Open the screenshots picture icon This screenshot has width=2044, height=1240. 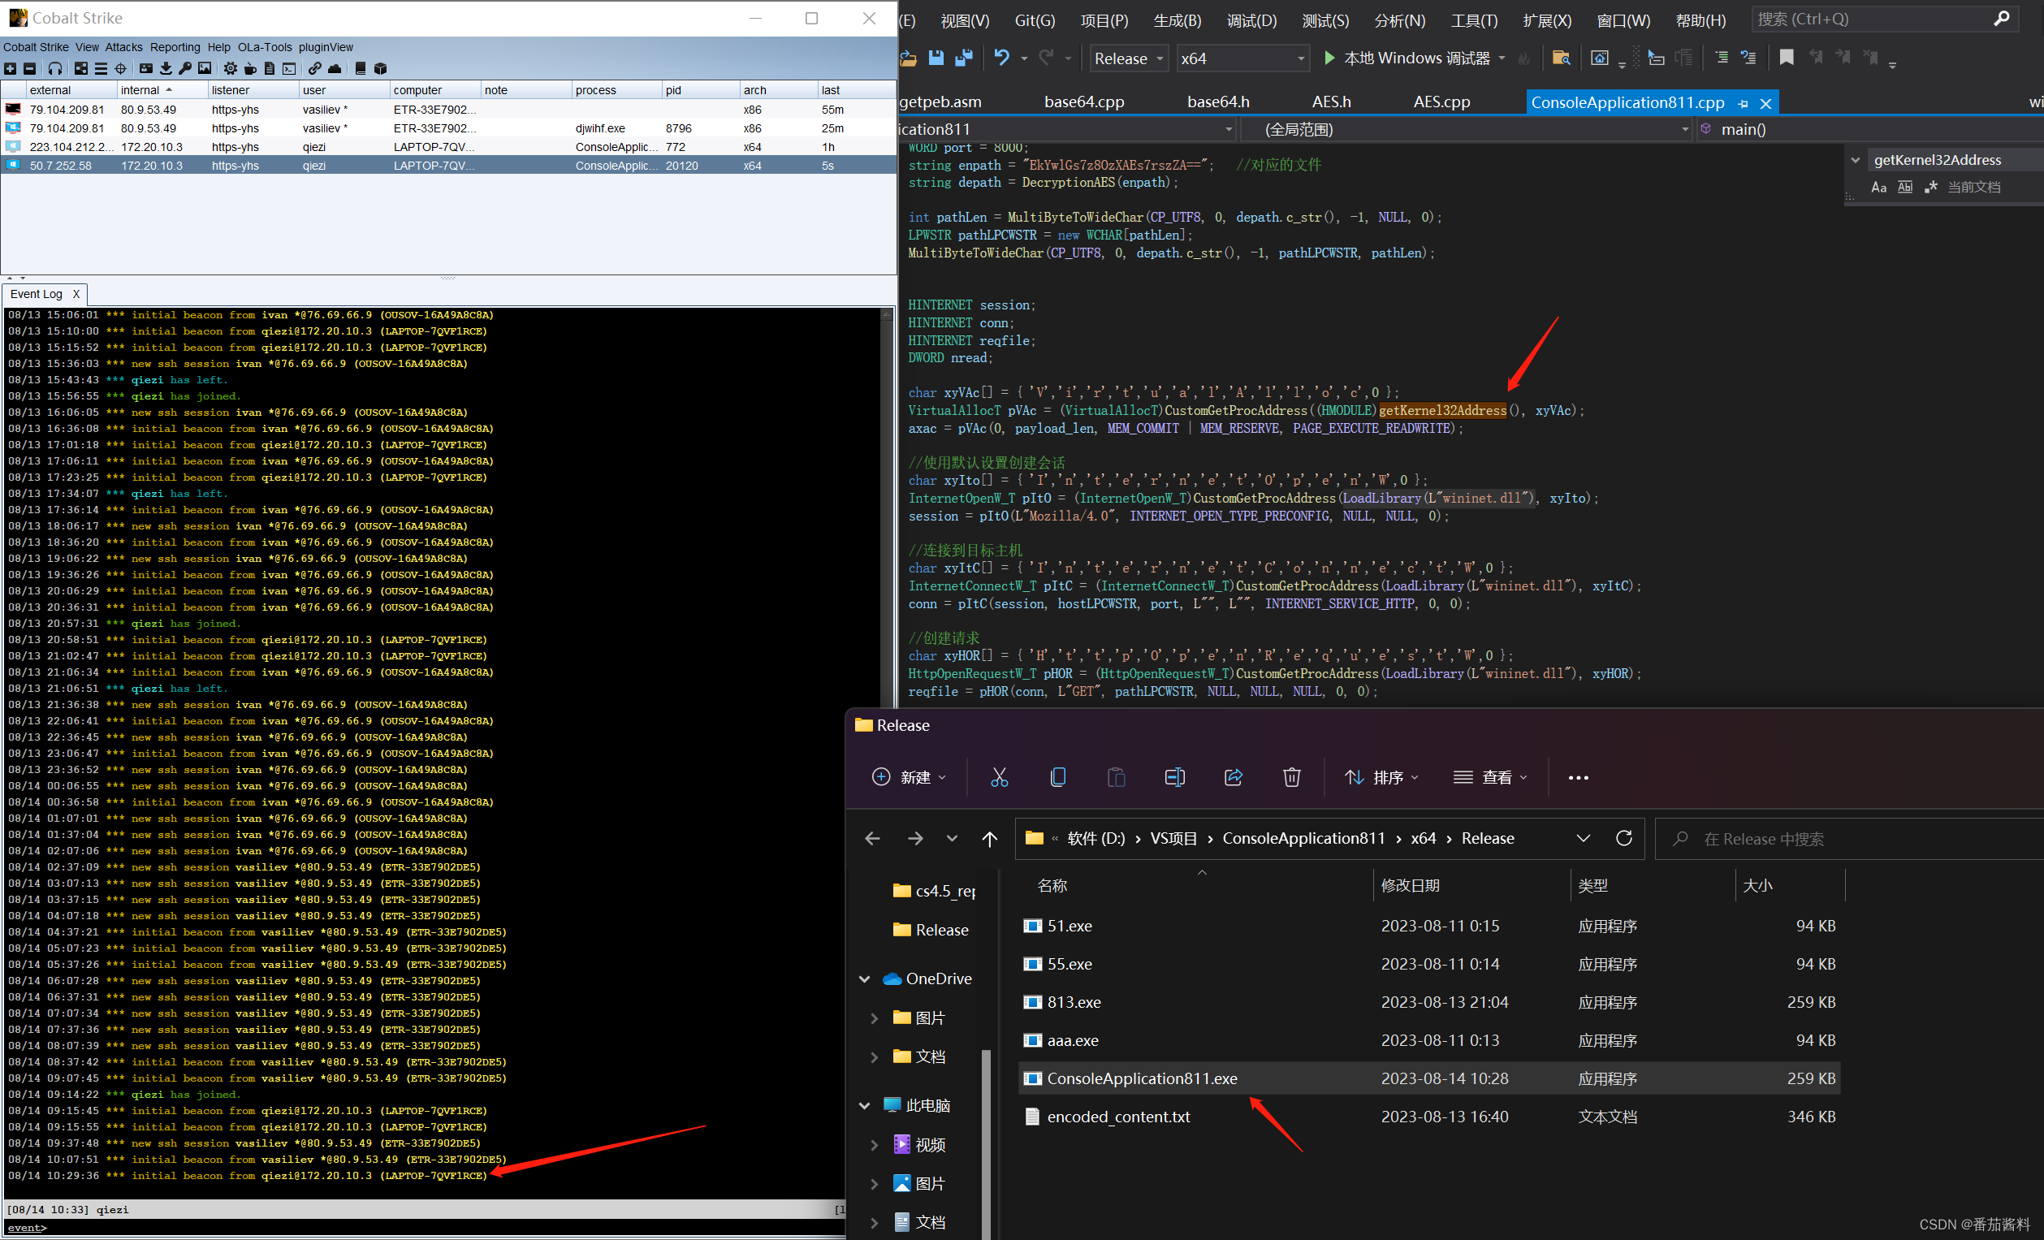click(x=205, y=69)
